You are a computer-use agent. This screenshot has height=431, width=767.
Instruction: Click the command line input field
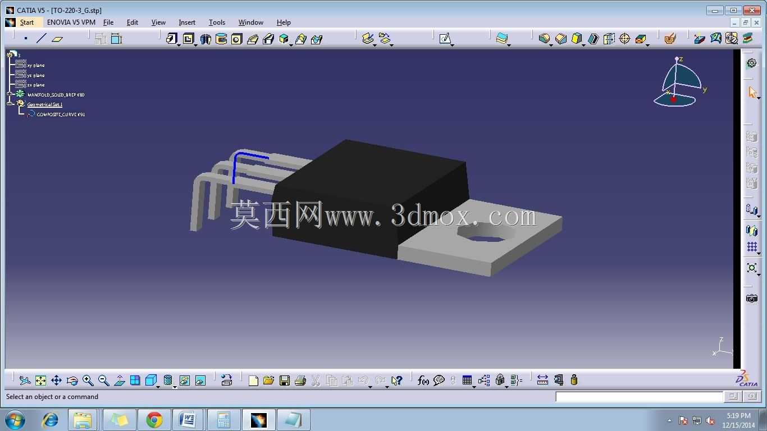click(639, 397)
